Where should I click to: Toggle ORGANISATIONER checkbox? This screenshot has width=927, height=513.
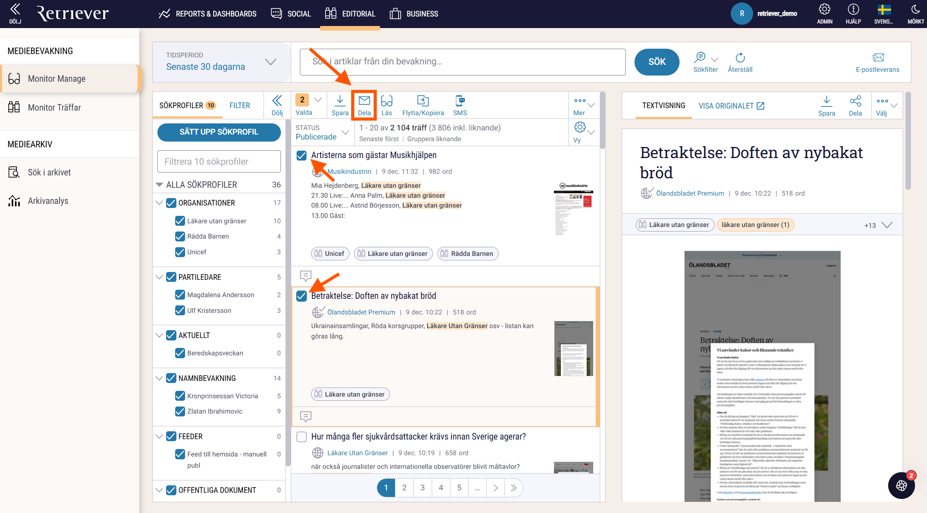point(171,203)
